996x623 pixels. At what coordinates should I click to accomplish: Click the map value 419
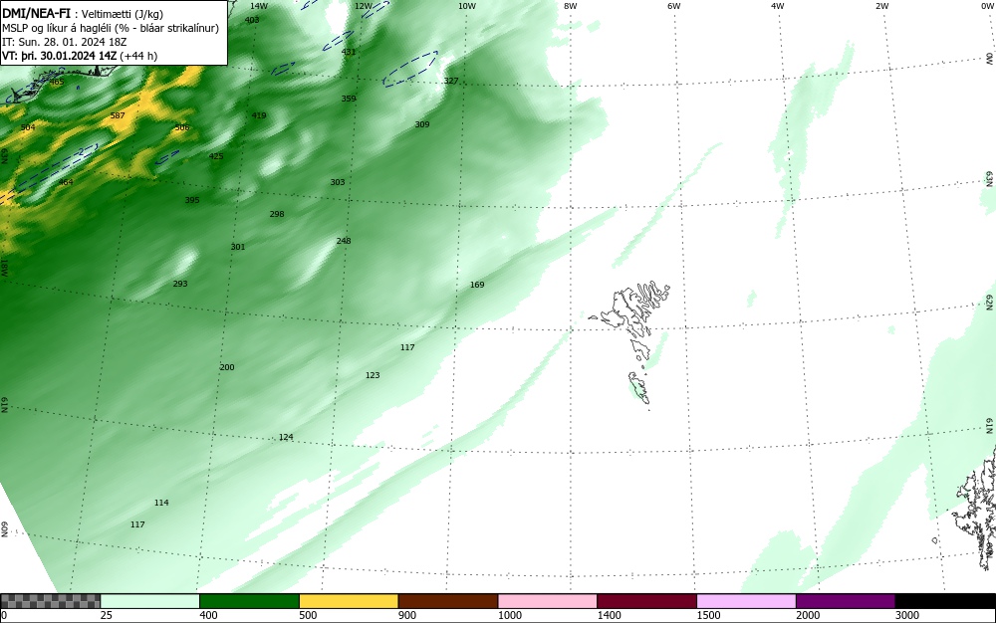[259, 115]
